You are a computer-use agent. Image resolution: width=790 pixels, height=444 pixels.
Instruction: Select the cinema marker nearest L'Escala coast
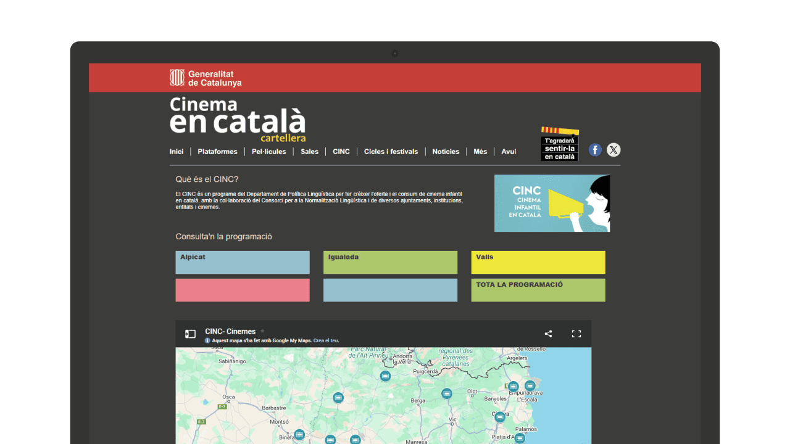pyautogui.click(x=530, y=385)
